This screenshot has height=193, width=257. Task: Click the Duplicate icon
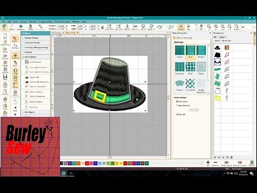pyautogui.click(x=21, y=27)
